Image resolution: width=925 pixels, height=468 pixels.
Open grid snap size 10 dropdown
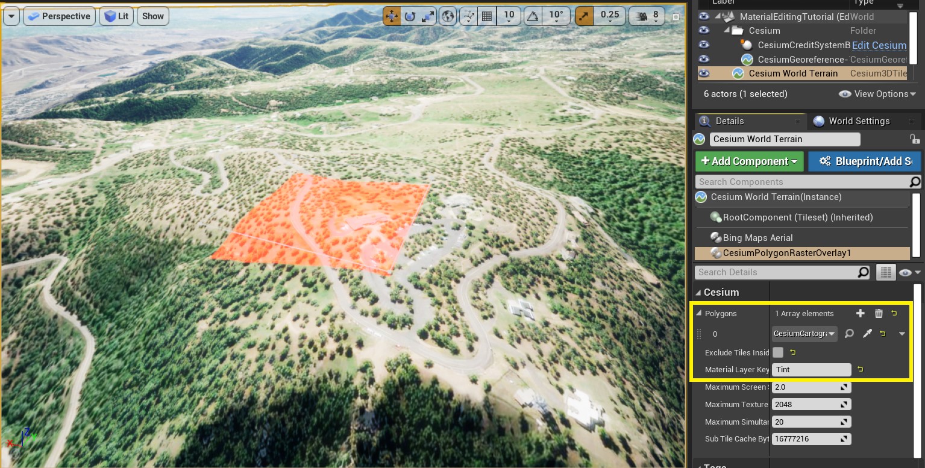(509, 16)
